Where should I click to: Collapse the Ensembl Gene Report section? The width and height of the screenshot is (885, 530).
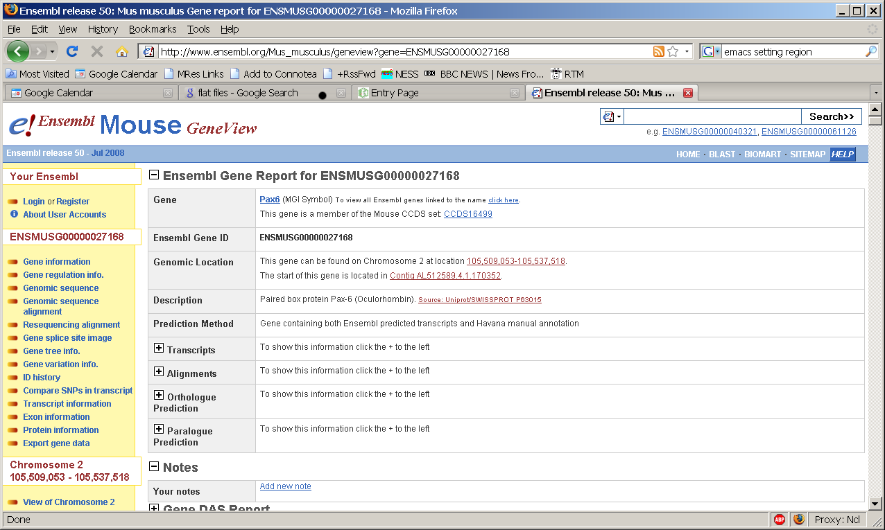[155, 175]
